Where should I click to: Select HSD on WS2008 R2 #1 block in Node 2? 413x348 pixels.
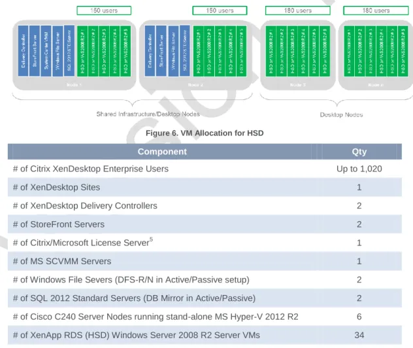(x=199, y=51)
